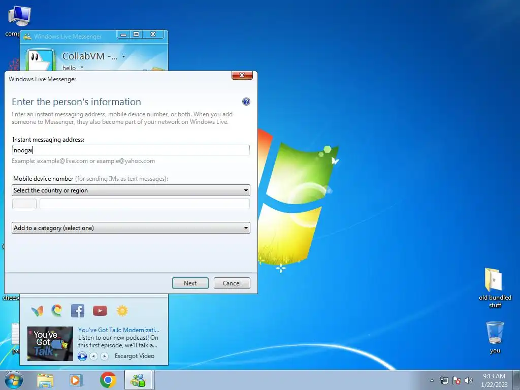The image size is (520, 390).
Task: Click the Instant messaging address field
Action: (x=131, y=150)
